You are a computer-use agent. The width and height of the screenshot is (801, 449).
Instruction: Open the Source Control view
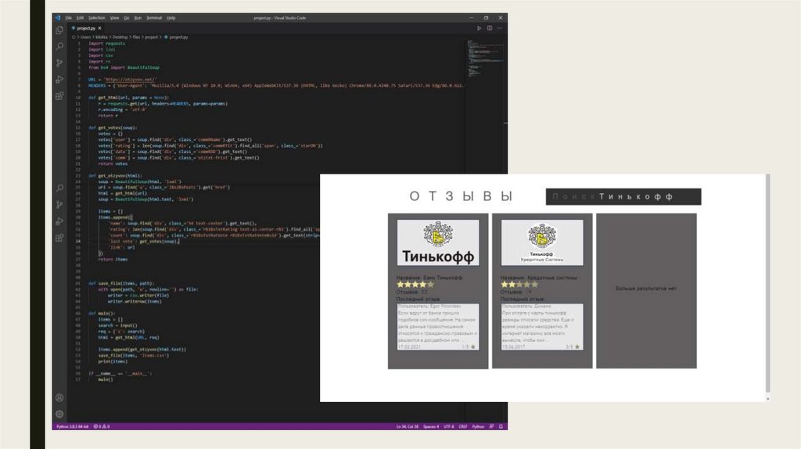click(x=59, y=63)
